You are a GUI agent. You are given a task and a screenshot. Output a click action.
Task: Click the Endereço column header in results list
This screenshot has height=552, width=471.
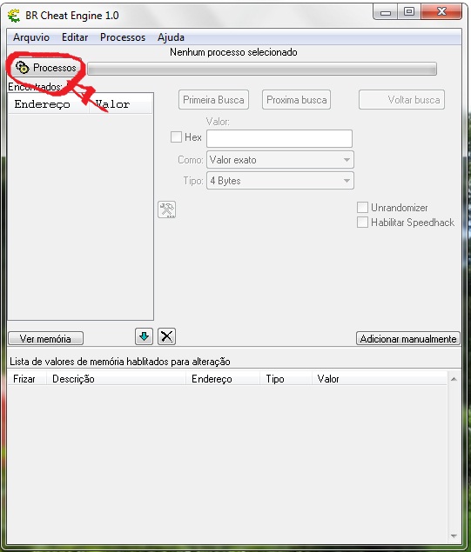coord(48,104)
